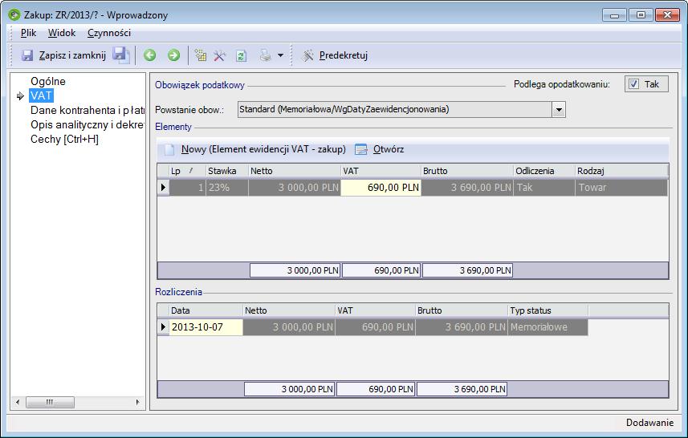Click the organize list toolbar icon
Screen dimensions: 688x438
pyautogui.click(x=201, y=55)
